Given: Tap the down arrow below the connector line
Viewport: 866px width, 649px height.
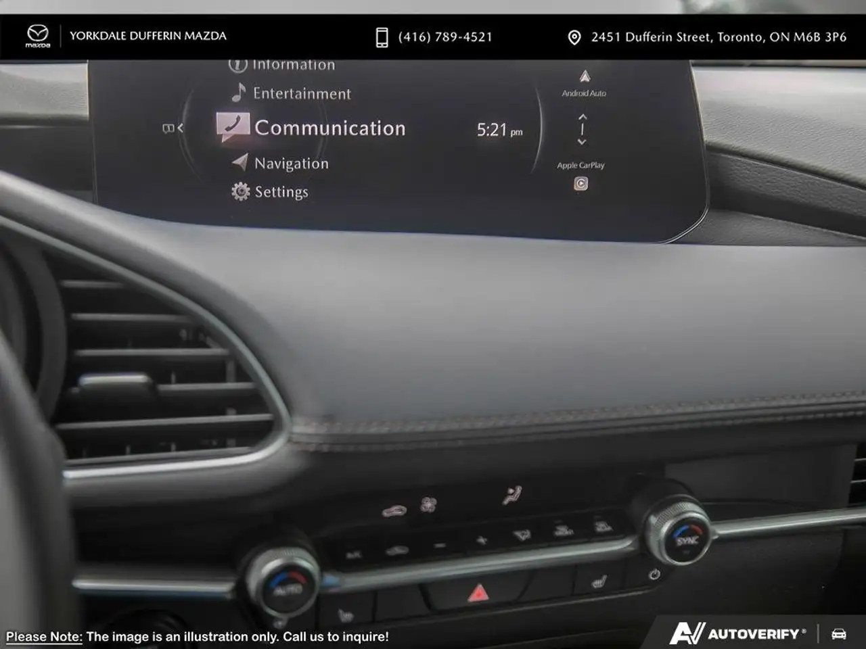Looking at the screenshot, I should 582,142.
